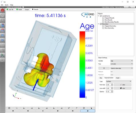The height and width of the screenshot is (113, 136).
Task: Click the Point size color button
Action: tap(123, 85)
